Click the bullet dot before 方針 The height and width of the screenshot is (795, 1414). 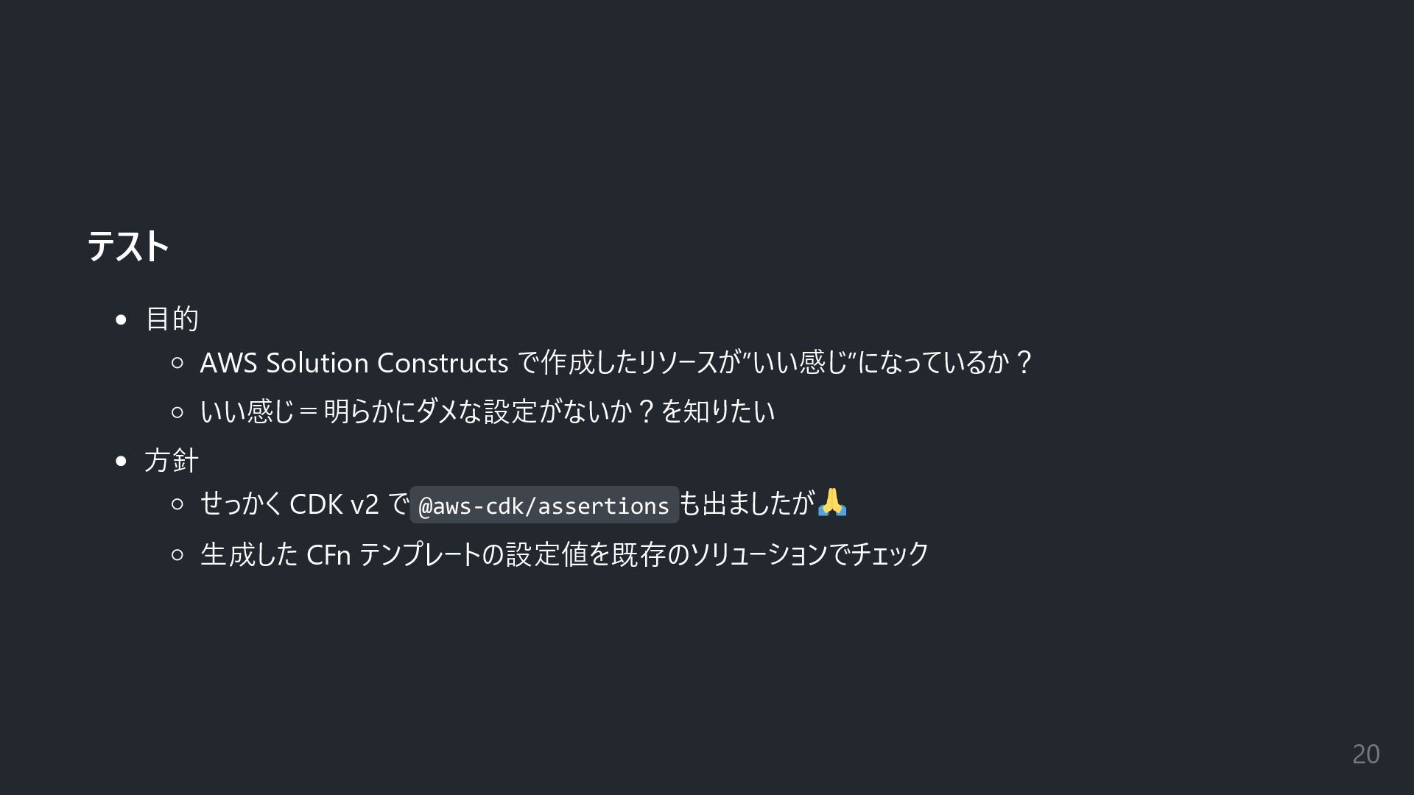coord(122,462)
